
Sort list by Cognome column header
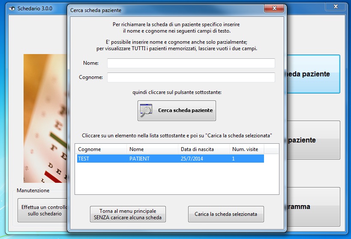pos(101,149)
